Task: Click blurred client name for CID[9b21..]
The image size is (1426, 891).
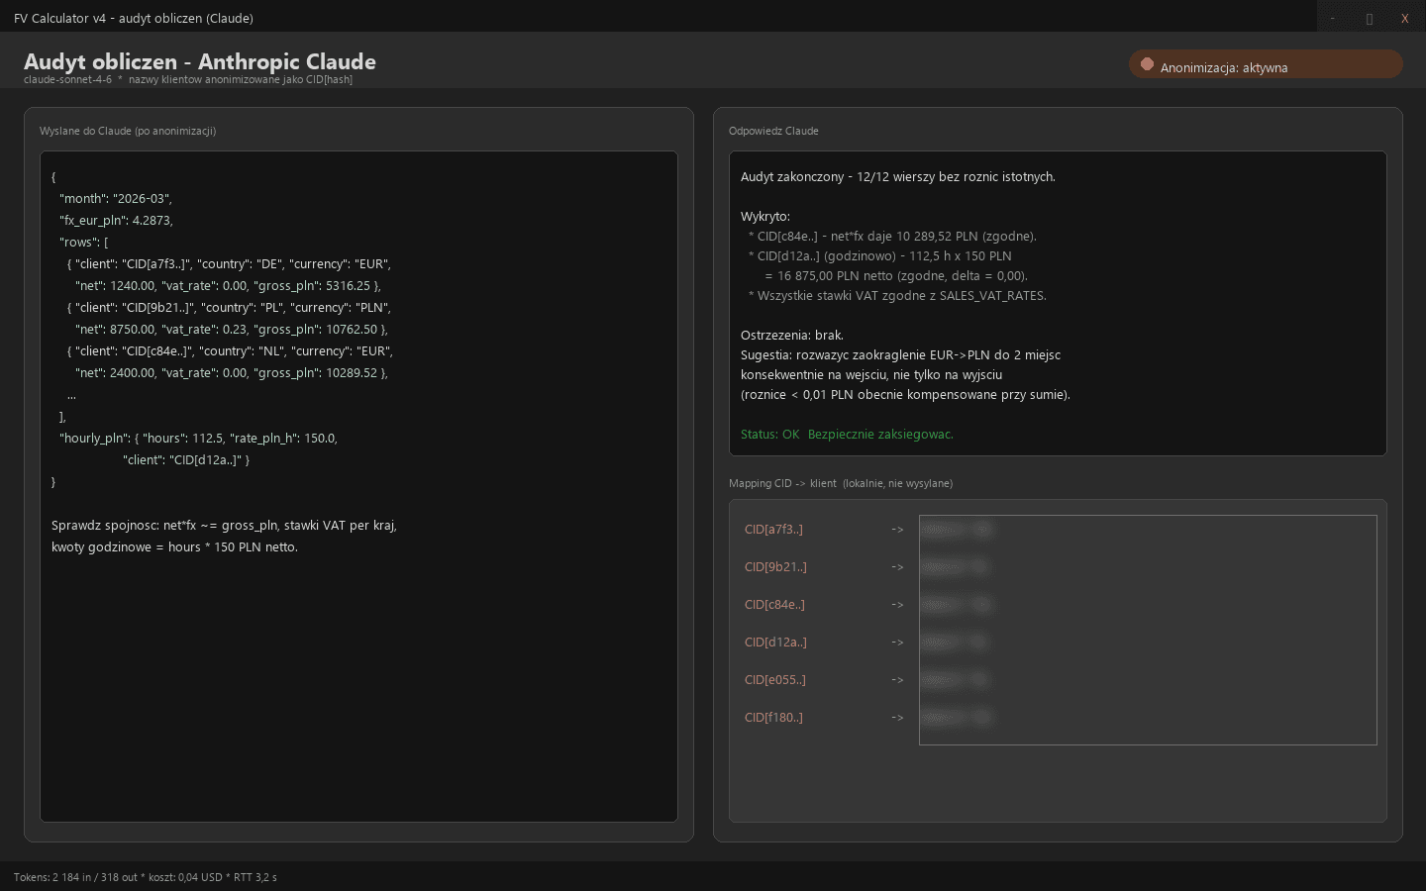Action: 956,567
